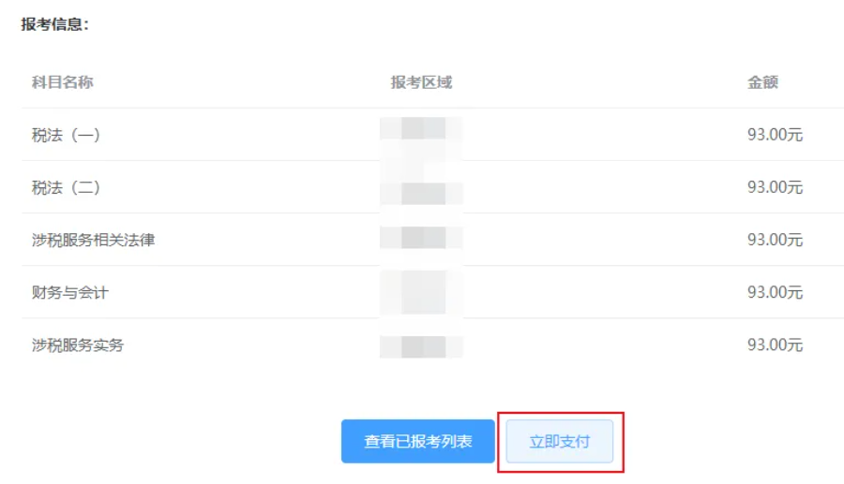Click the 涉税服务相关法律 subject name
This screenshot has height=484, width=844.
[93, 240]
